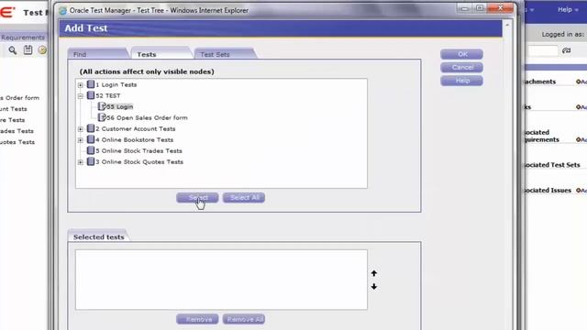Viewport: 587px width, 330px height.
Task: Click the Order form item in background tree
Action: point(19,98)
